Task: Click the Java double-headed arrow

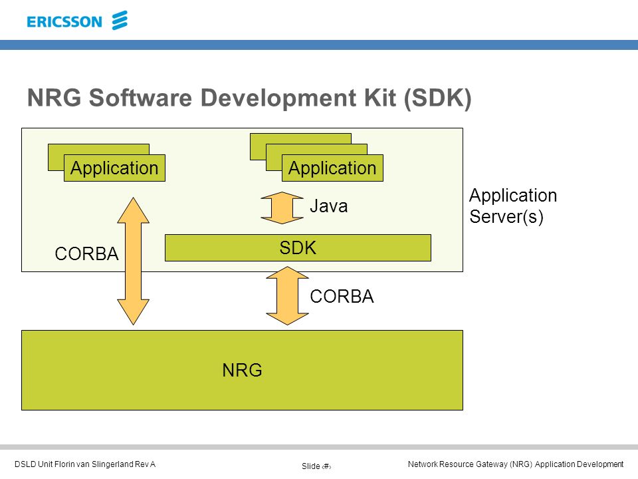Action: click(282, 208)
